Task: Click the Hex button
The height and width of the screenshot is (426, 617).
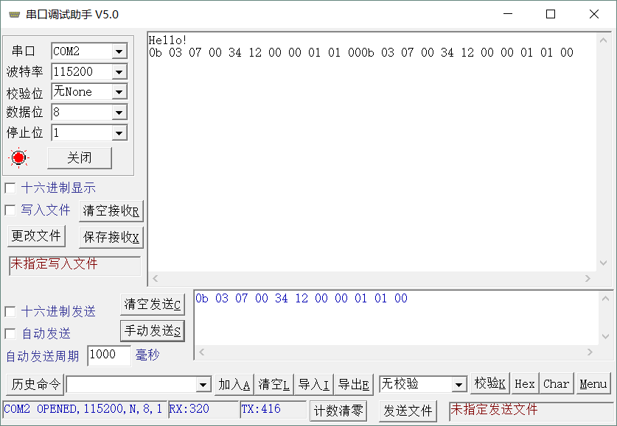Action: pos(525,383)
